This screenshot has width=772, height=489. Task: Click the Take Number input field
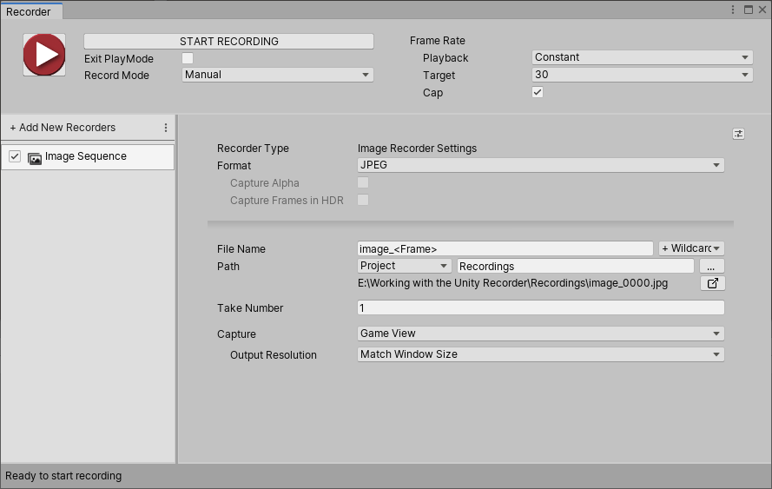point(540,307)
